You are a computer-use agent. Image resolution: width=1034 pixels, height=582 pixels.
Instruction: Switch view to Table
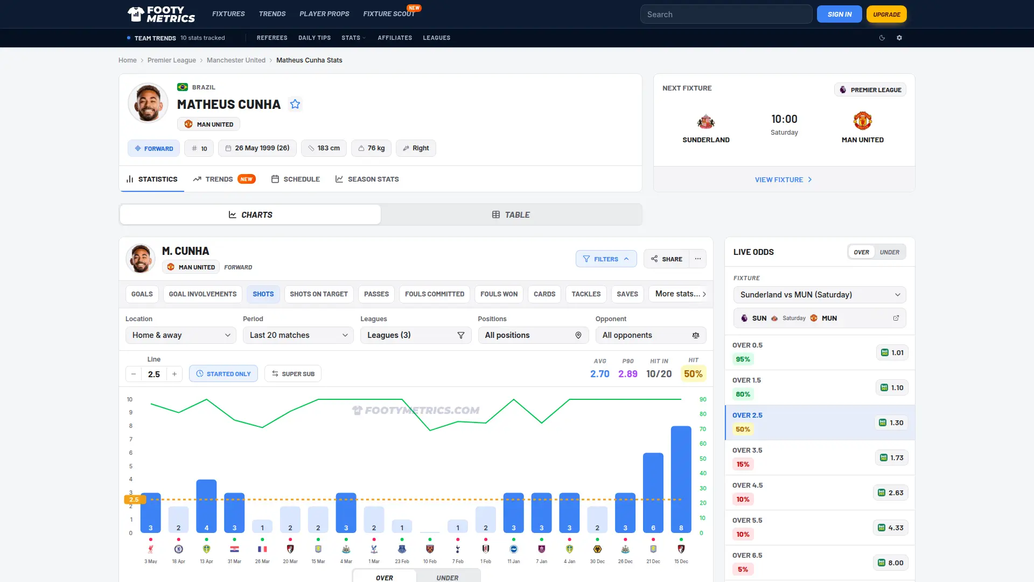tap(511, 214)
